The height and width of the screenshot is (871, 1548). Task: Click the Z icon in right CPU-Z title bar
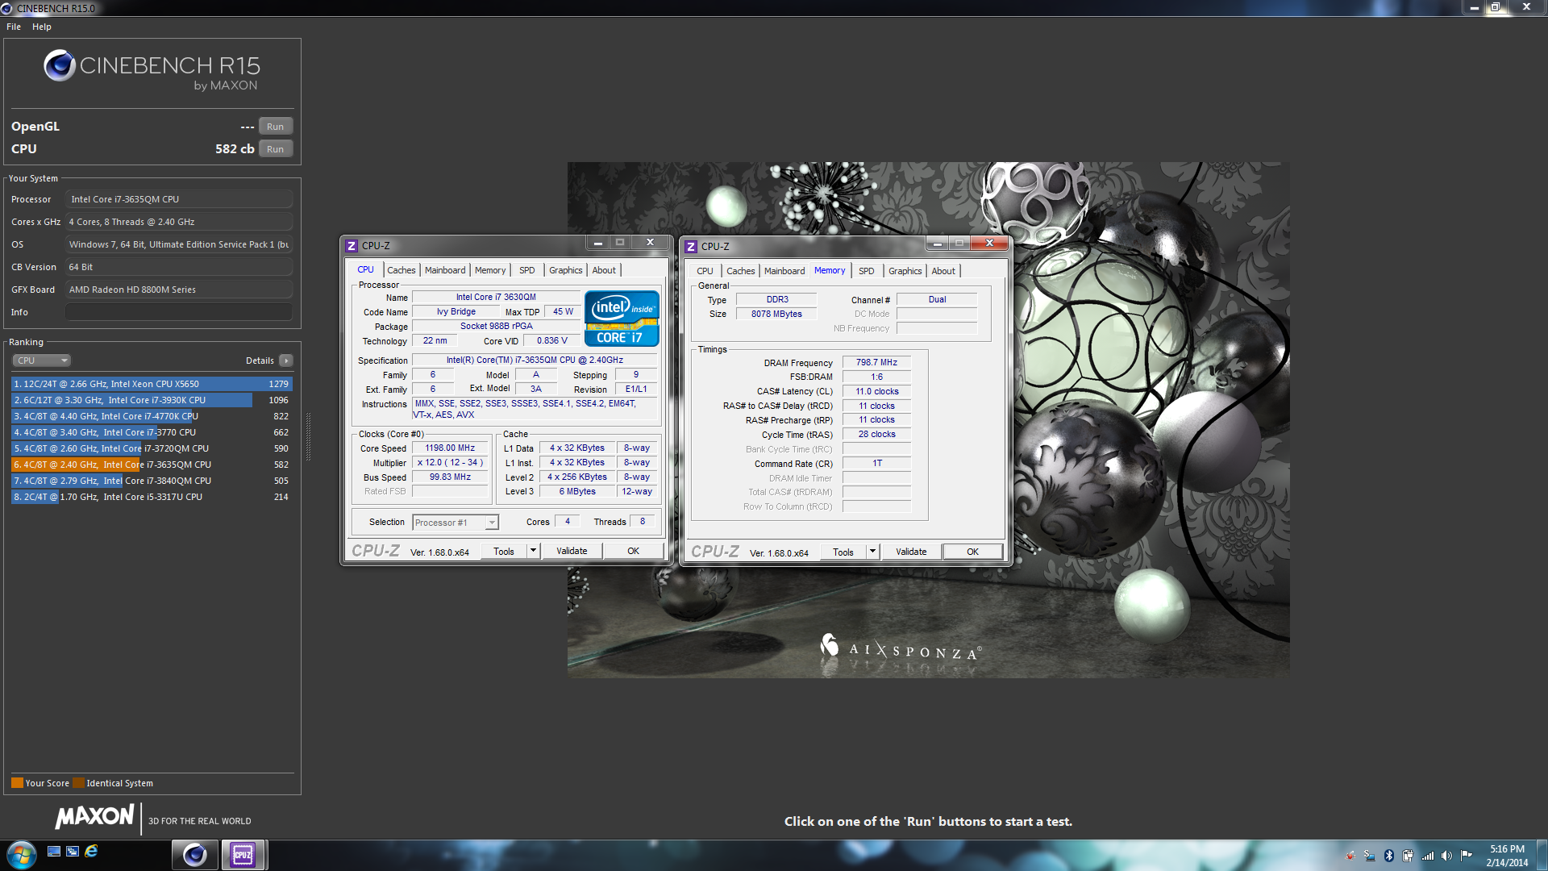[691, 247]
